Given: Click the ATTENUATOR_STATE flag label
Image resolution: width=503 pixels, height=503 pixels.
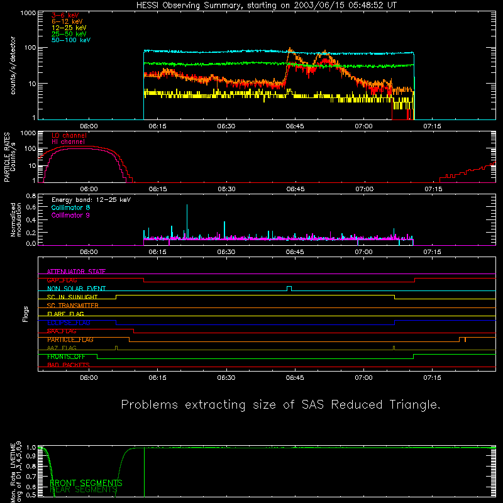Looking at the screenshot, I should coord(76,272).
